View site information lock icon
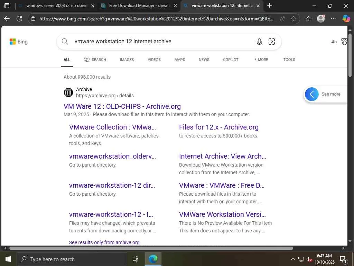354x266 pixels. (33, 19)
